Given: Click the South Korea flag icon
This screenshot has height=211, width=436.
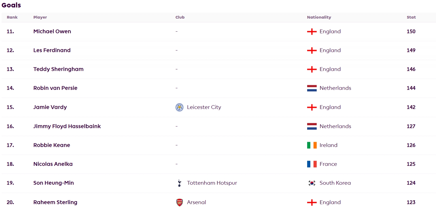Looking at the screenshot, I should [x=312, y=183].
